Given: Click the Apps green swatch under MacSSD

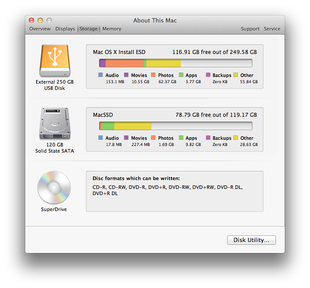Looking at the screenshot, I should click(x=181, y=138).
